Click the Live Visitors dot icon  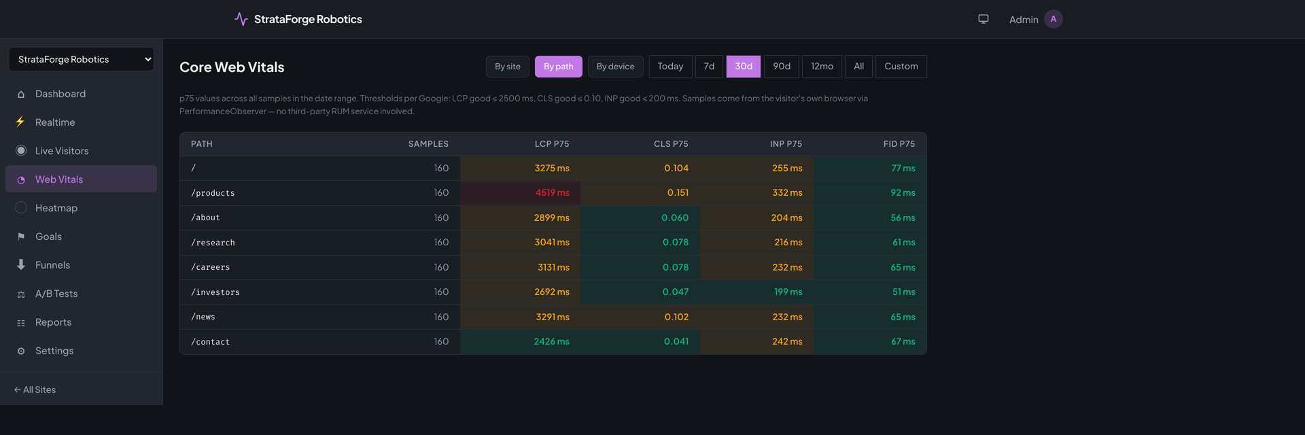click(21, 151)
